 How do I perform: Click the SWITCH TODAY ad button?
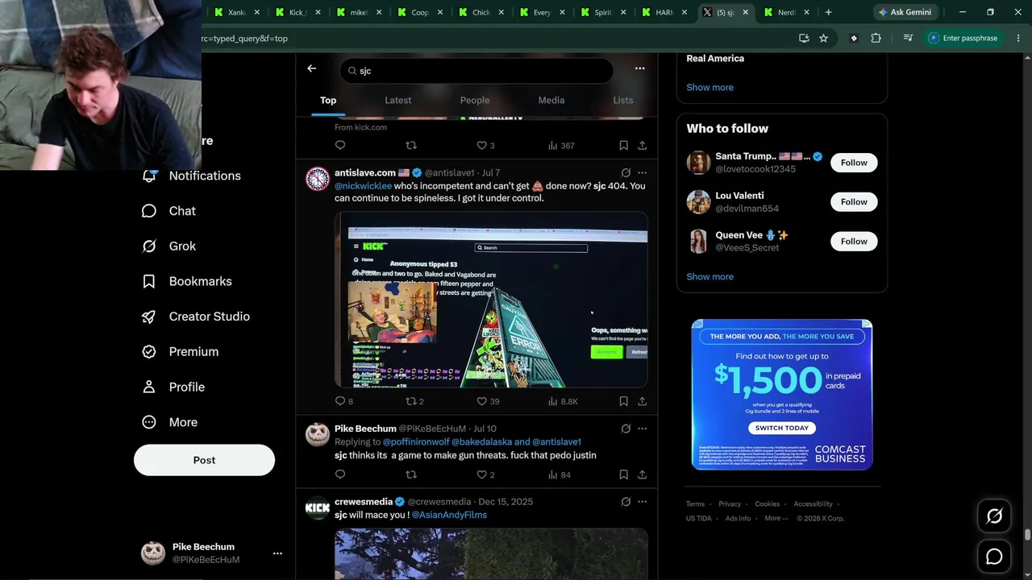coord(781,429)
